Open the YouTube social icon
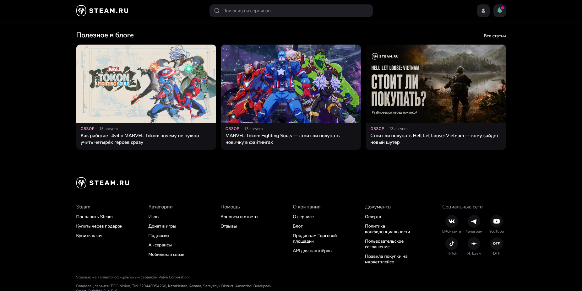Viewport: 582px width, 291px height. coord(496,221)
